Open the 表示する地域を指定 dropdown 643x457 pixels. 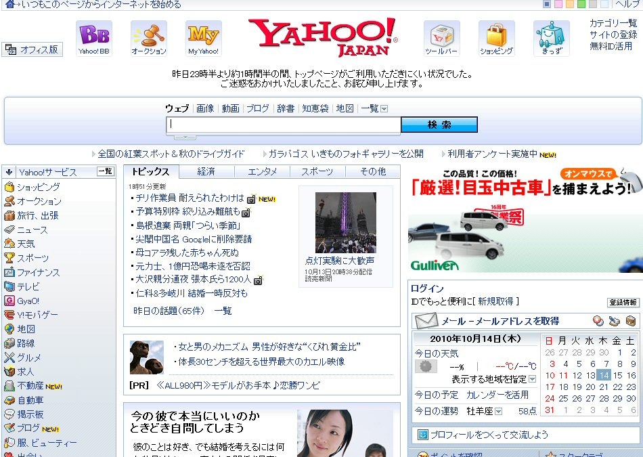point(532,379)
